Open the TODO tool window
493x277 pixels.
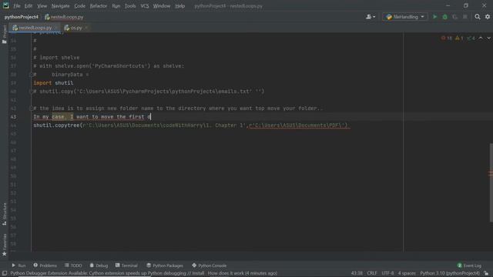click(73, 265)
